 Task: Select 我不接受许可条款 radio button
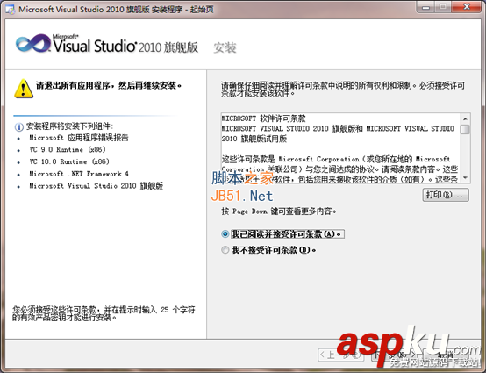tap(225, 250)
